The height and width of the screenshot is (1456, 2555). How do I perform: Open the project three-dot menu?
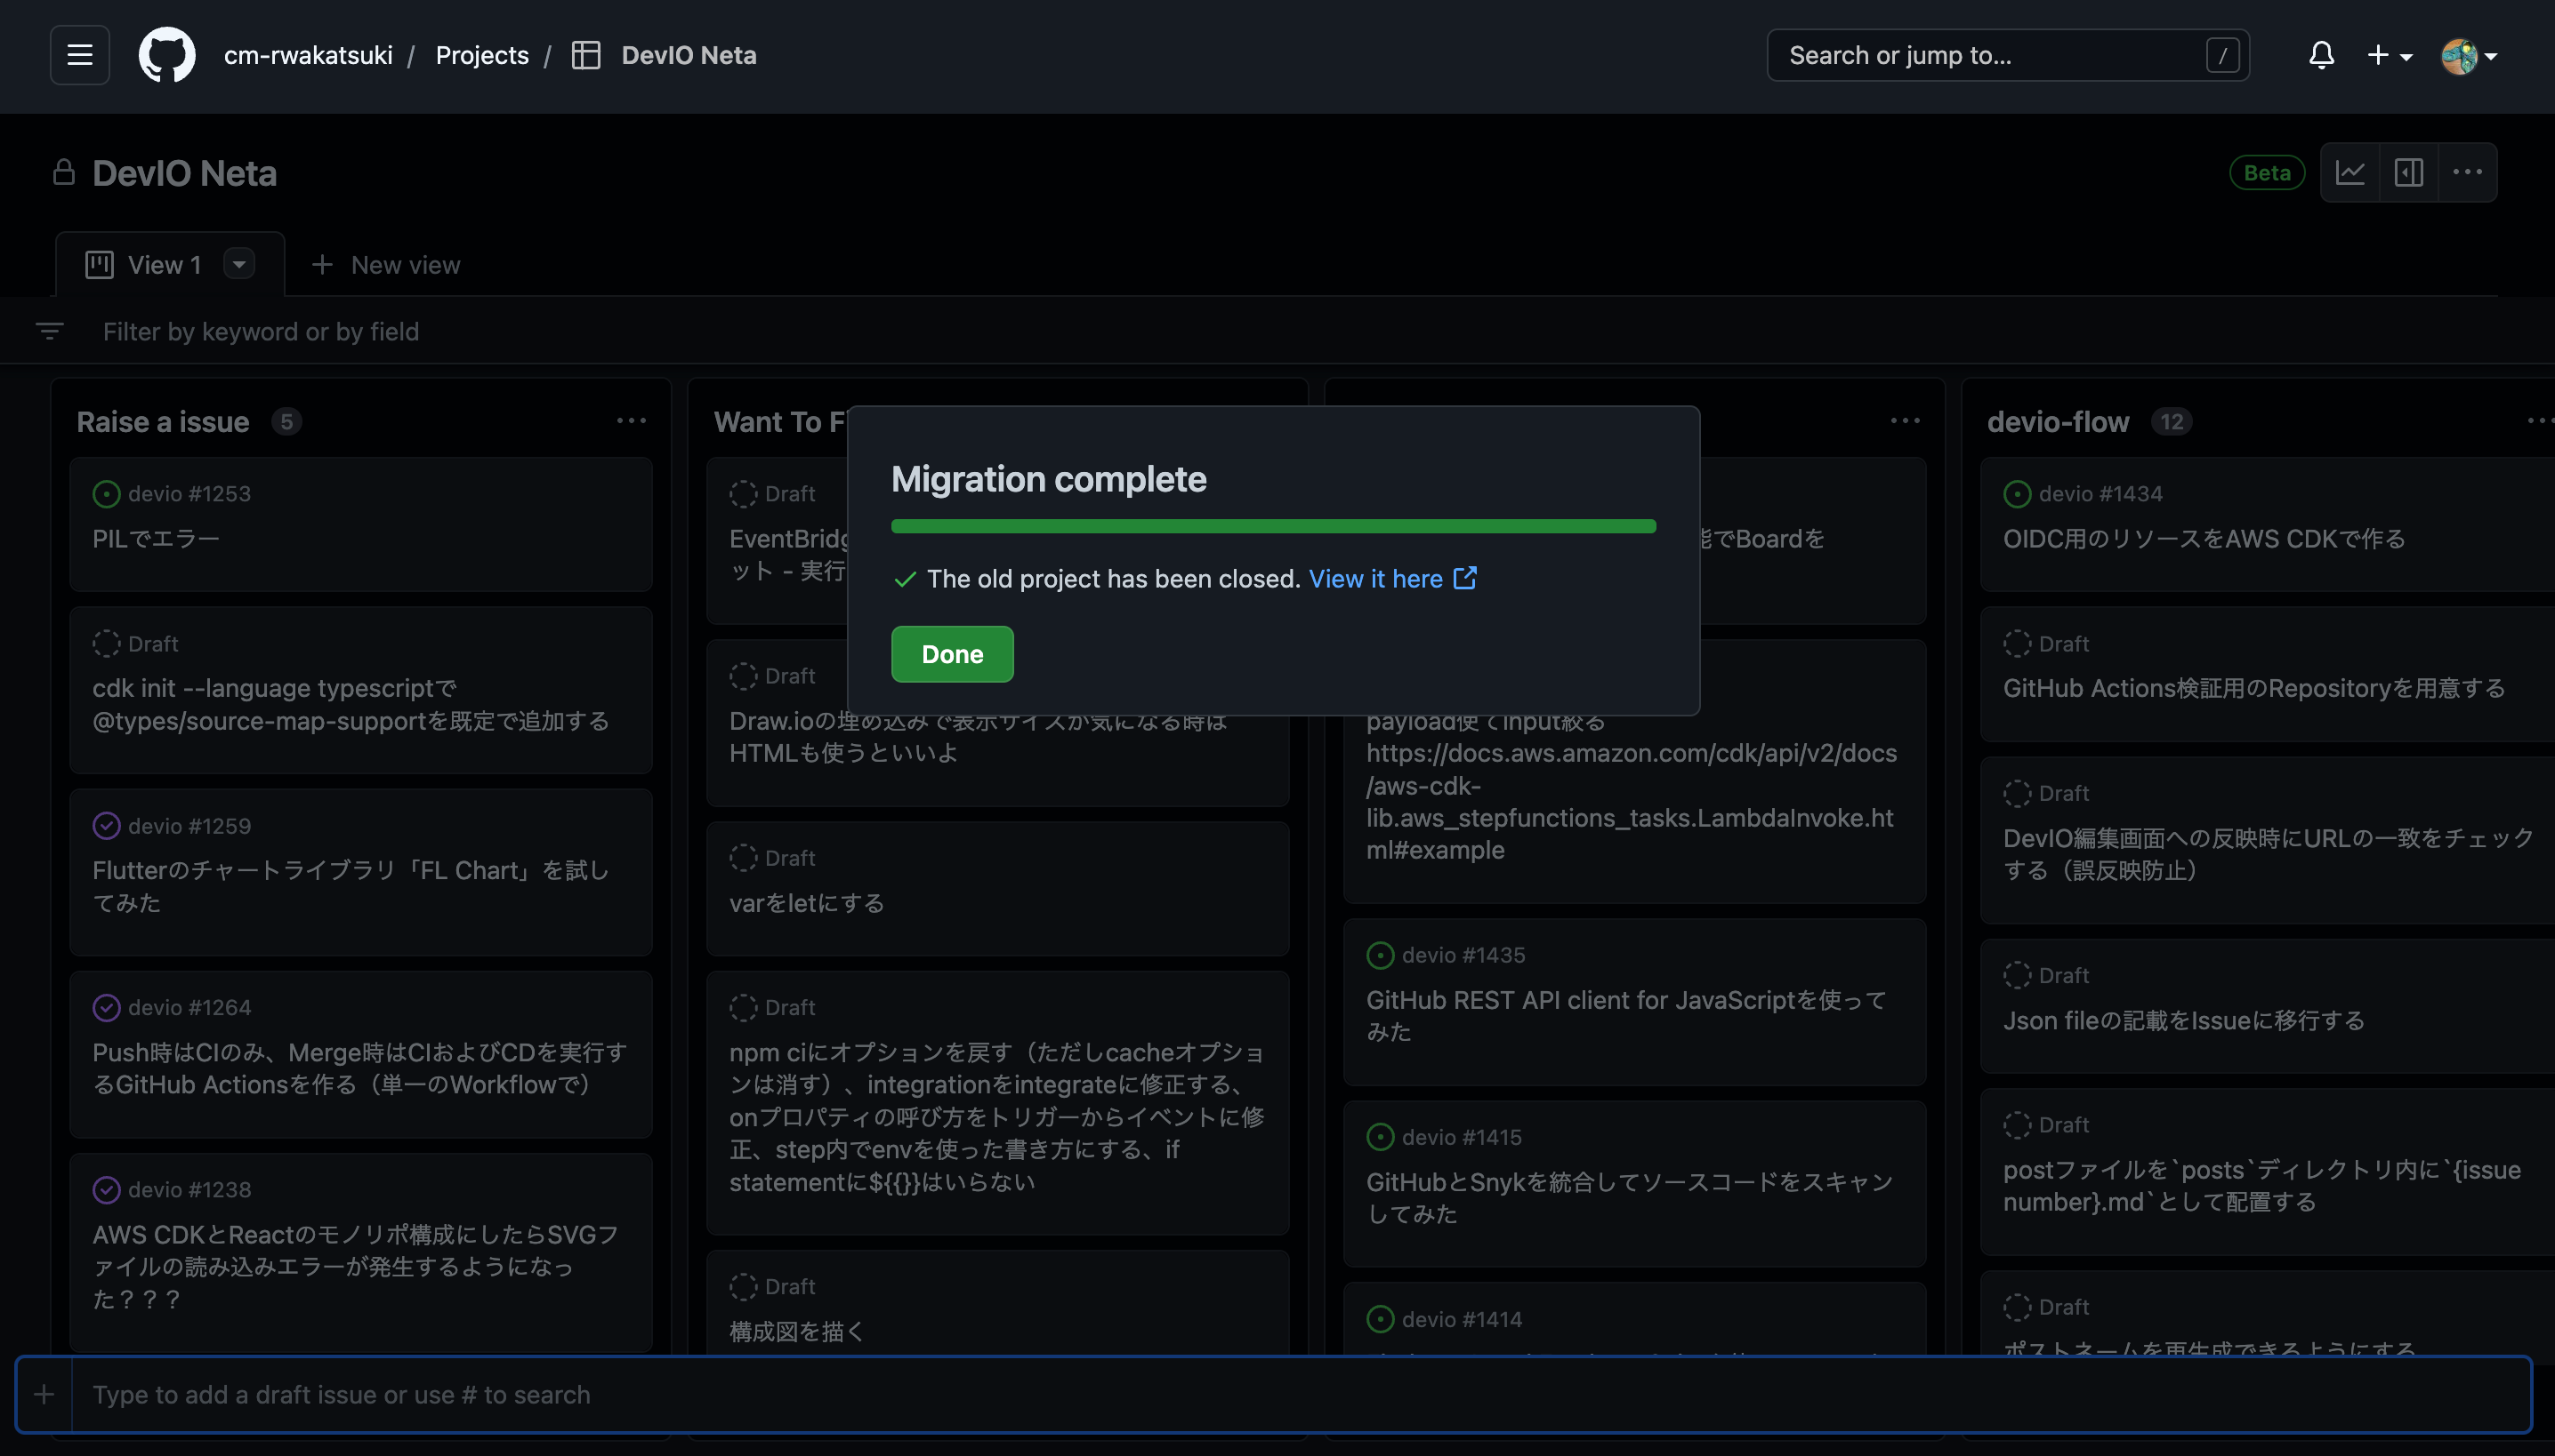coord(2467,173)
